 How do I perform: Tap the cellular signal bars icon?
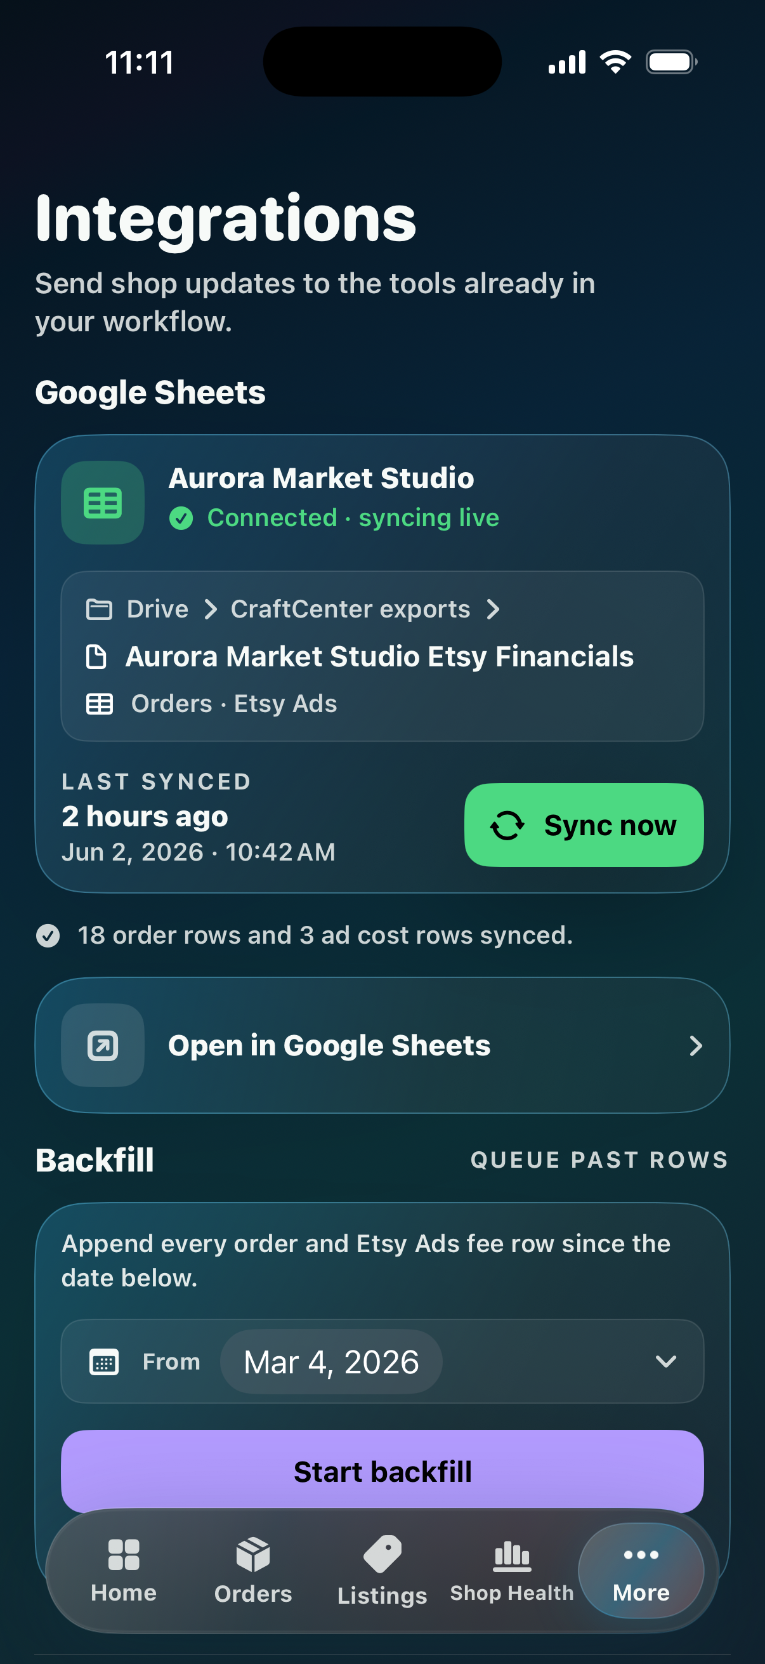point(567,62)
